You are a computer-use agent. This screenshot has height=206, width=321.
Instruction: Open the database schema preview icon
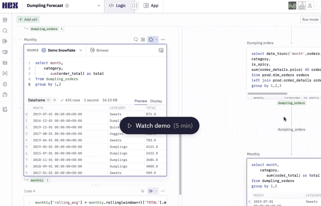point(161,50)
